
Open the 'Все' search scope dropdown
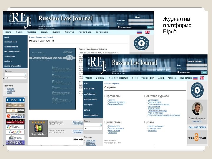click(93, 129)
